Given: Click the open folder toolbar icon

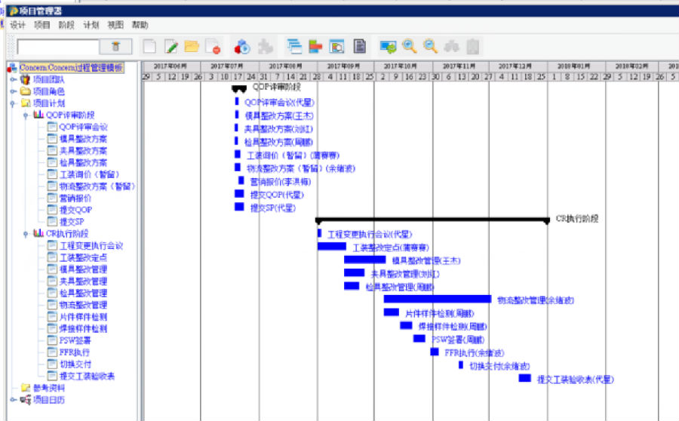Looking at the screenshot, I should (192, 46).
